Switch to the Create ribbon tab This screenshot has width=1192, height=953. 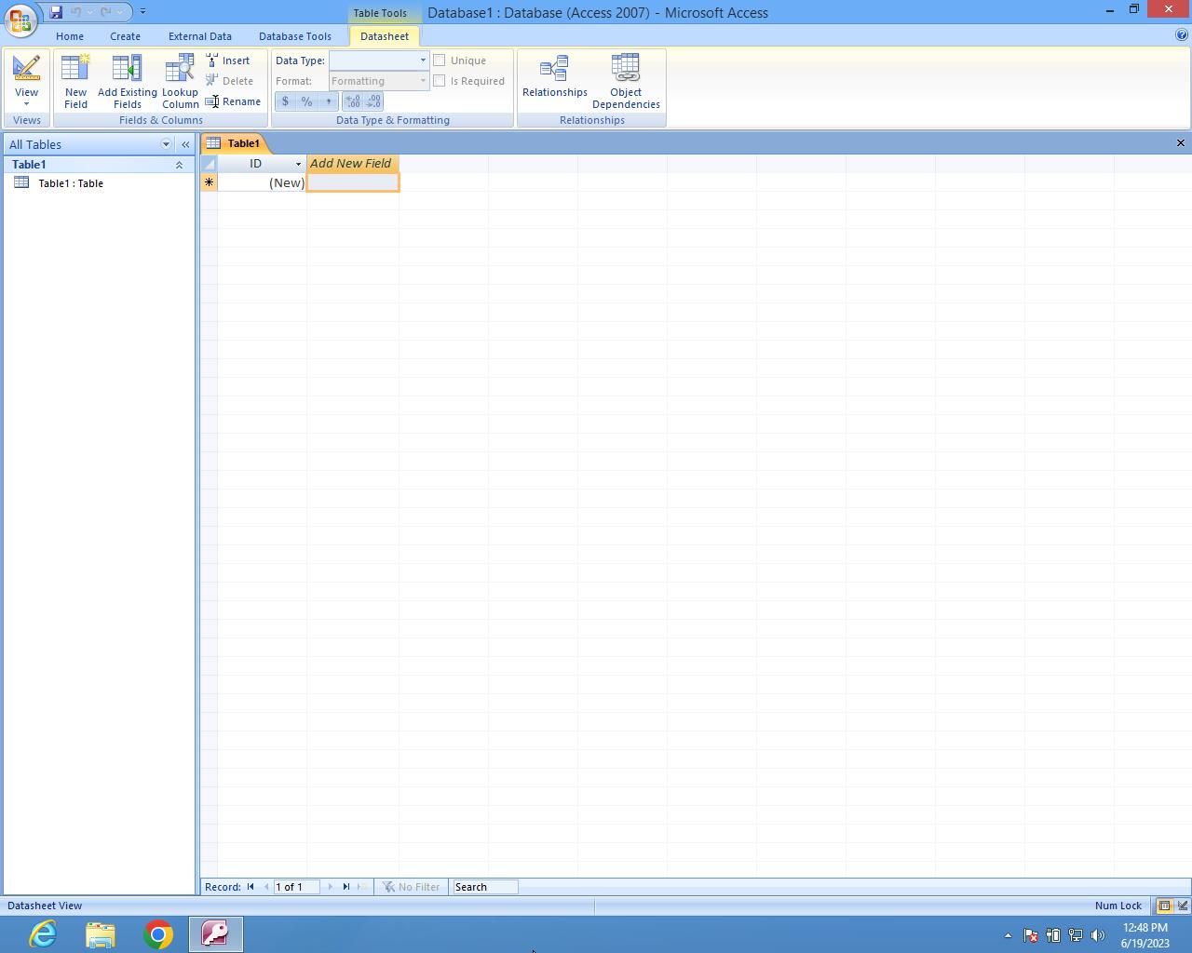tap(125, 36)
